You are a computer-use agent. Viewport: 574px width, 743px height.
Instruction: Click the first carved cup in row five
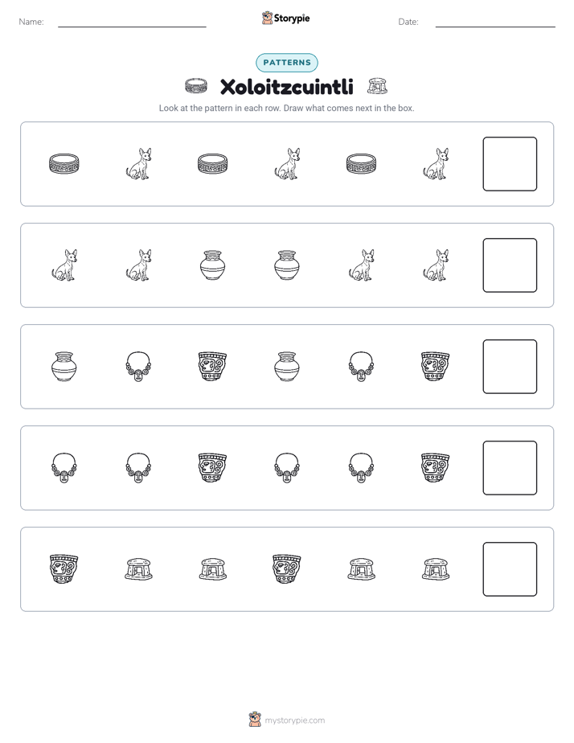64,569
